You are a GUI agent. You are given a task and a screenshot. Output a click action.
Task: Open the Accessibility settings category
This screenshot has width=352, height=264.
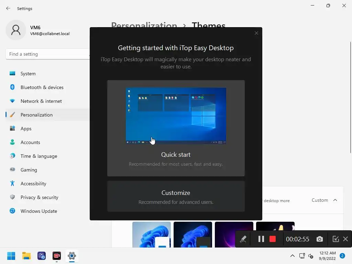pyautogui.click(x=48, y=184)
